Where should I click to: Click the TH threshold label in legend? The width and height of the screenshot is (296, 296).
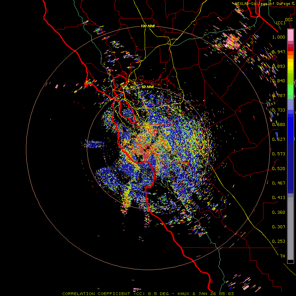(283, 256)
